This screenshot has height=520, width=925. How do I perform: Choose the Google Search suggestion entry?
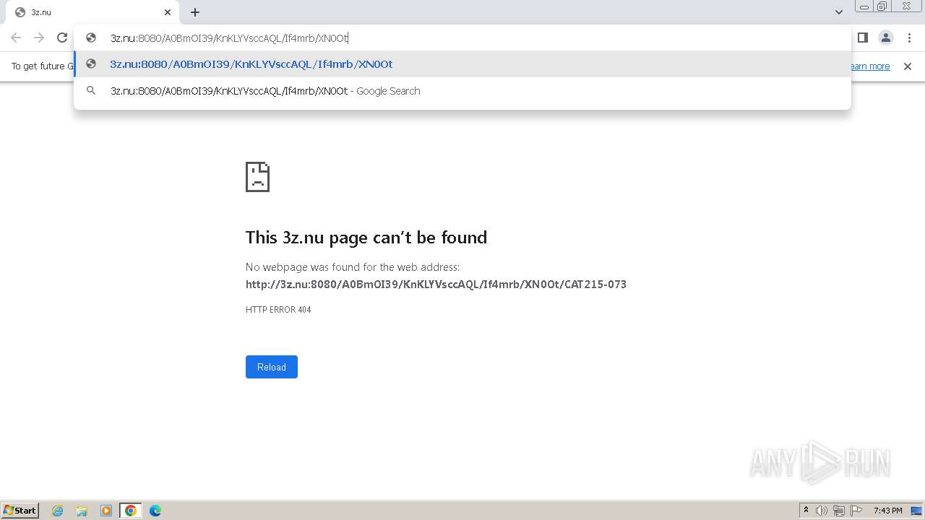point(462,91)
